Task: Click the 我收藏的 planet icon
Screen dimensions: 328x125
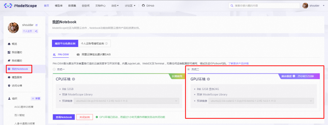Action: 9,60
